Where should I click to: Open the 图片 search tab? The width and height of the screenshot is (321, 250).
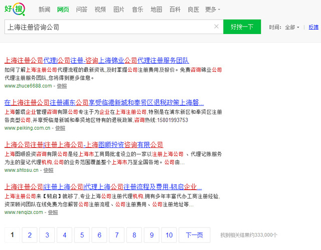tap(119, 10)
